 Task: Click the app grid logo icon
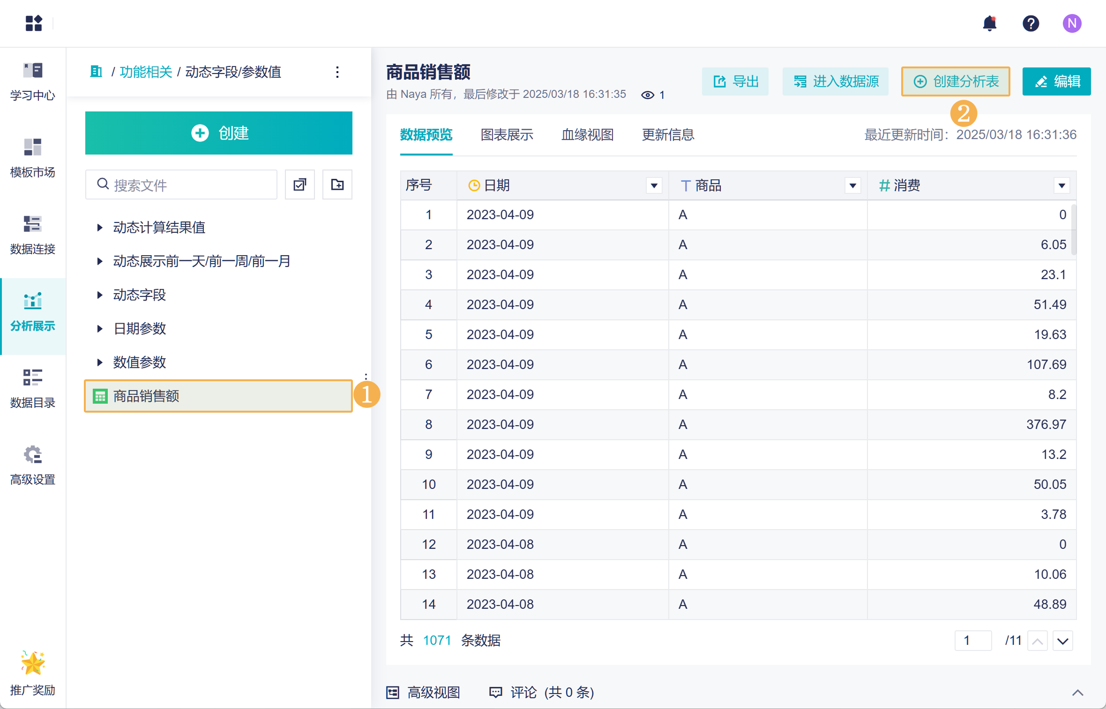[34, 23]
